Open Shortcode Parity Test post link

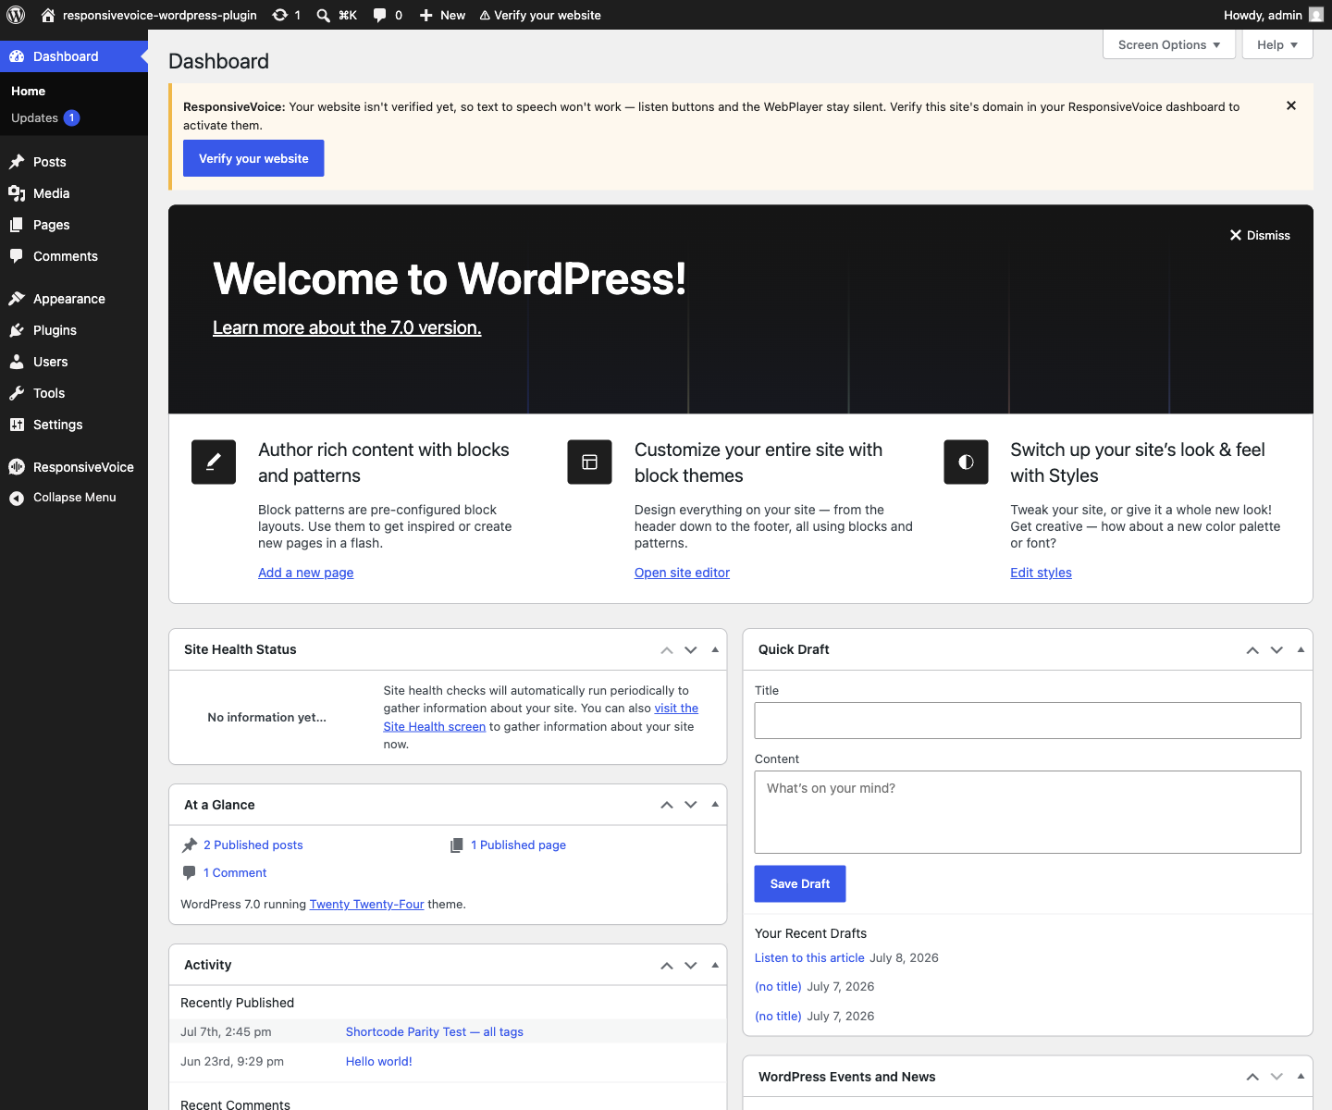[435, 1031]
